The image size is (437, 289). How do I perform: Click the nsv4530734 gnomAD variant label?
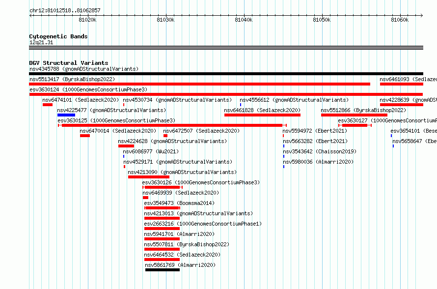[177, 100]
